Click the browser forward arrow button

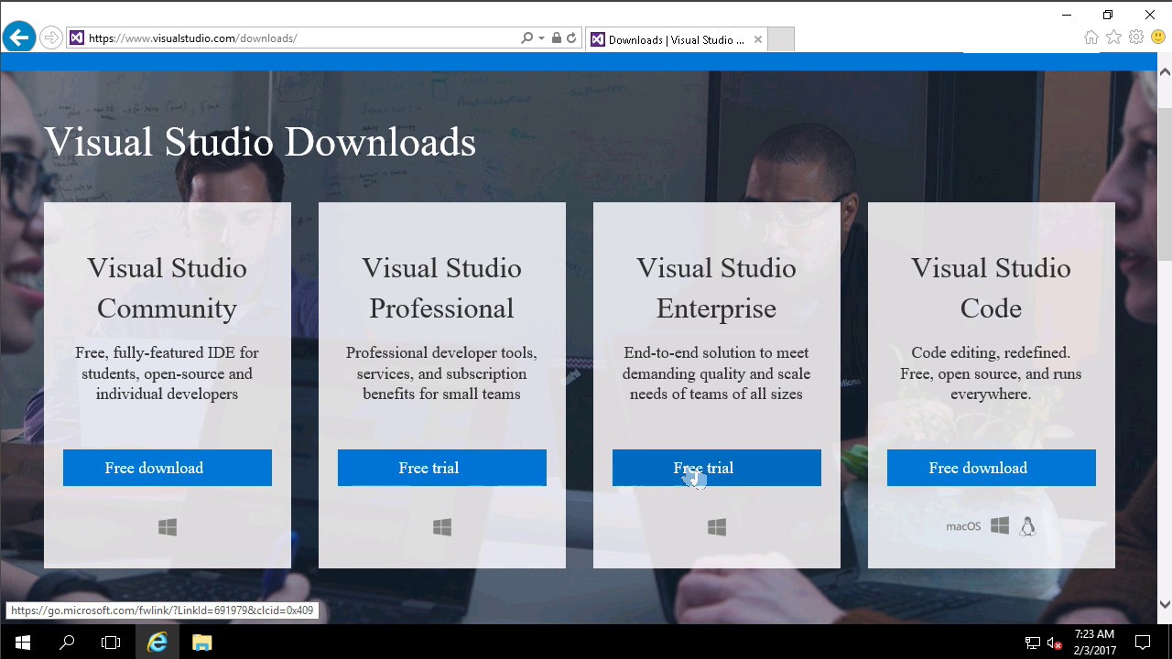tap(51, 38)
